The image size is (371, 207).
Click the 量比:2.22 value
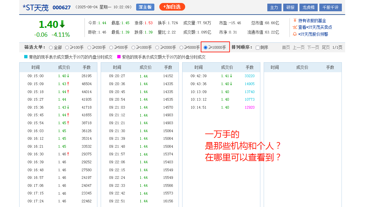click(x=167, y=32)
